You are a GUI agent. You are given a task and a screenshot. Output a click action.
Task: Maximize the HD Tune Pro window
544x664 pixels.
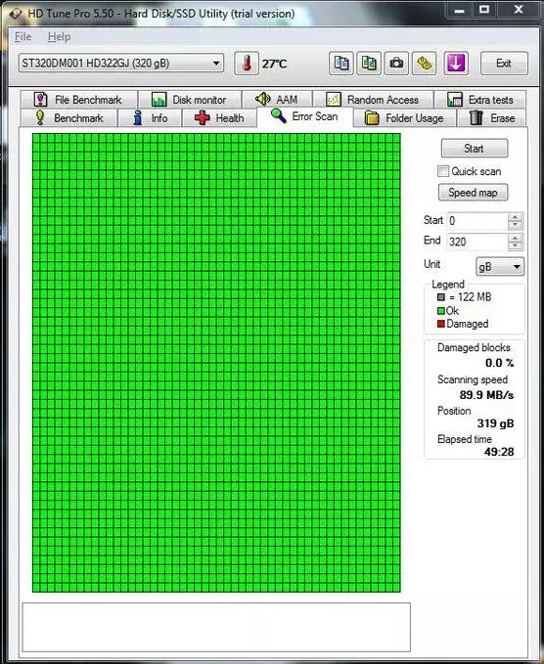click(484, 10)
